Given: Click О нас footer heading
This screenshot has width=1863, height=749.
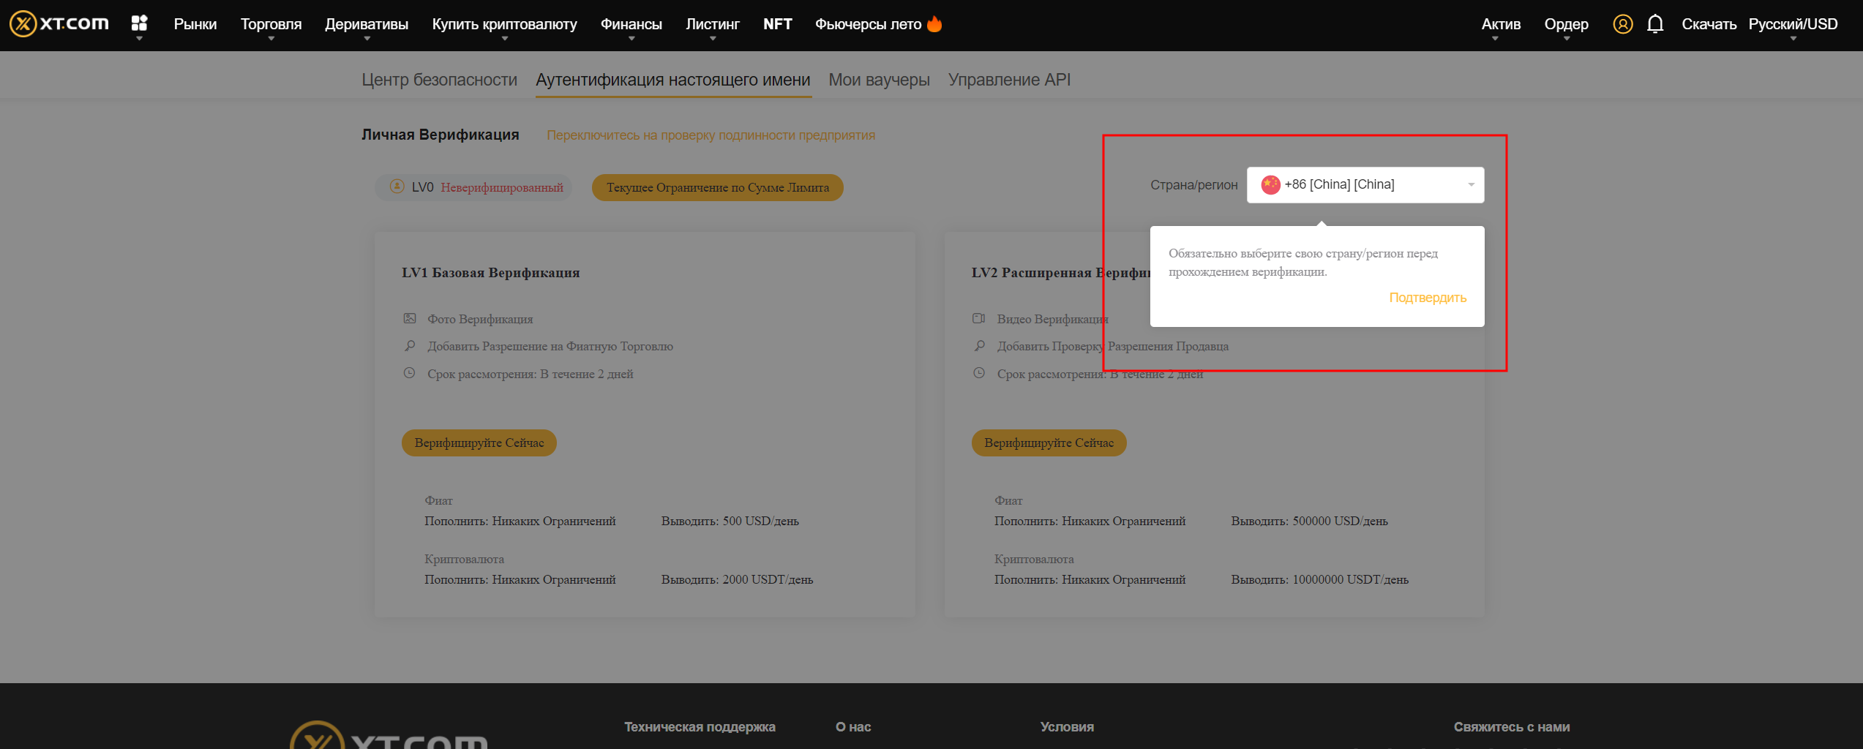Looking at the screenshot, I should click(x=853, y=726).
